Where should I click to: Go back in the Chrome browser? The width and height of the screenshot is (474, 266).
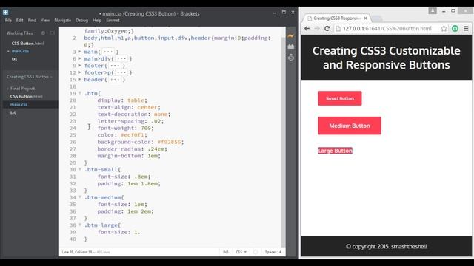click(x=307, y=28)
